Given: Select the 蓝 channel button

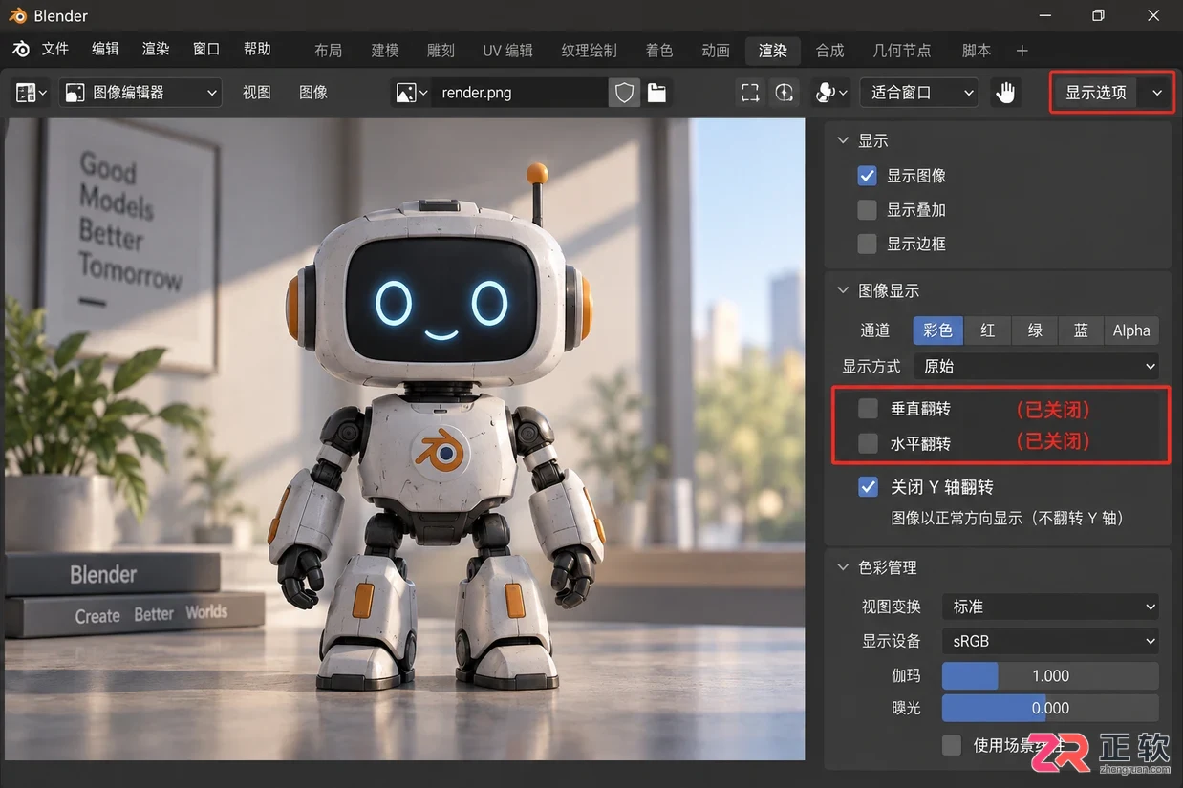Looking at the screenshot, I should pos(1081,330).
